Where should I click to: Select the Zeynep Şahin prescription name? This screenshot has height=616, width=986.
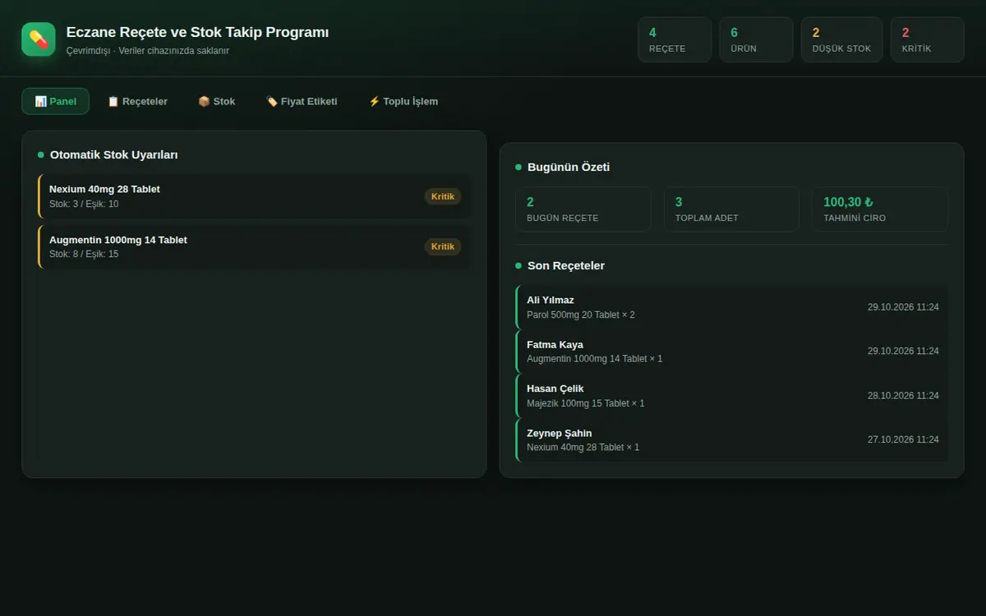pos(560,433)
